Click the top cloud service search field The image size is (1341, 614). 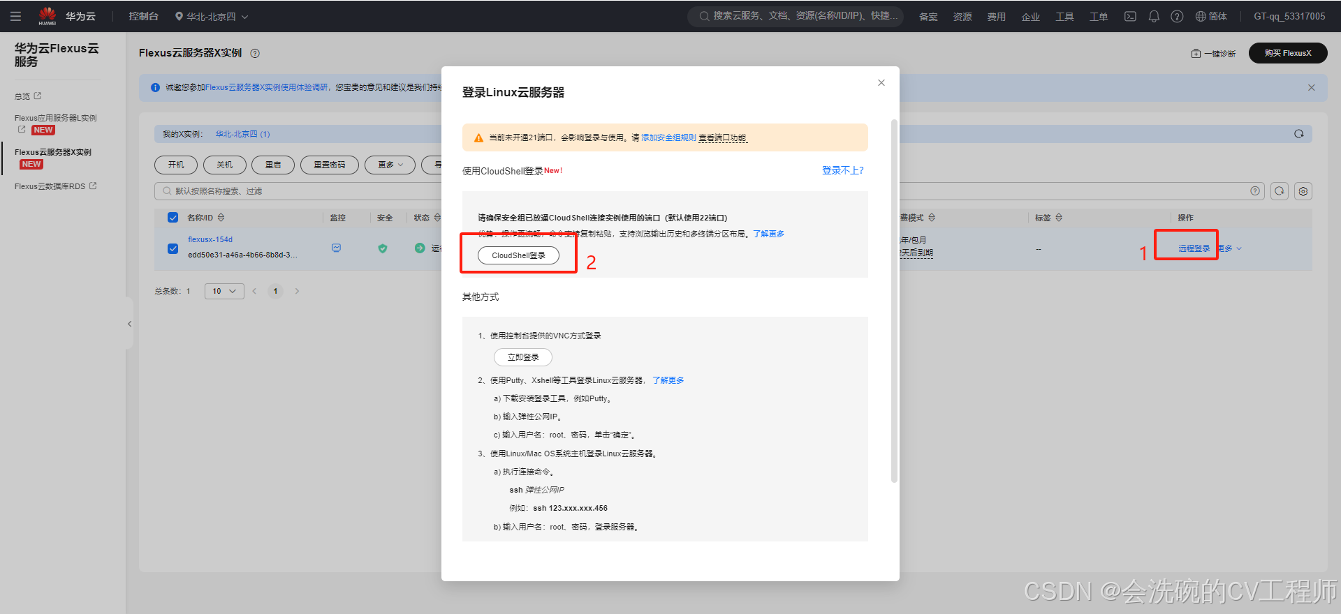(796, 16)
